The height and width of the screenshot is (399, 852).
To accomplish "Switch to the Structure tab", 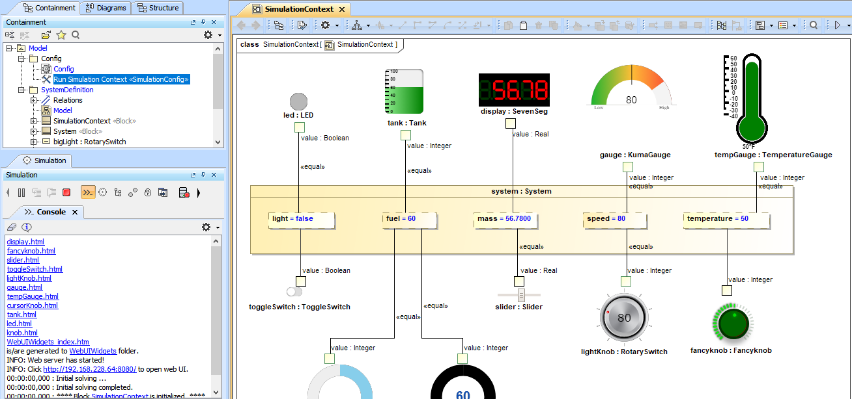I will 158,8.
